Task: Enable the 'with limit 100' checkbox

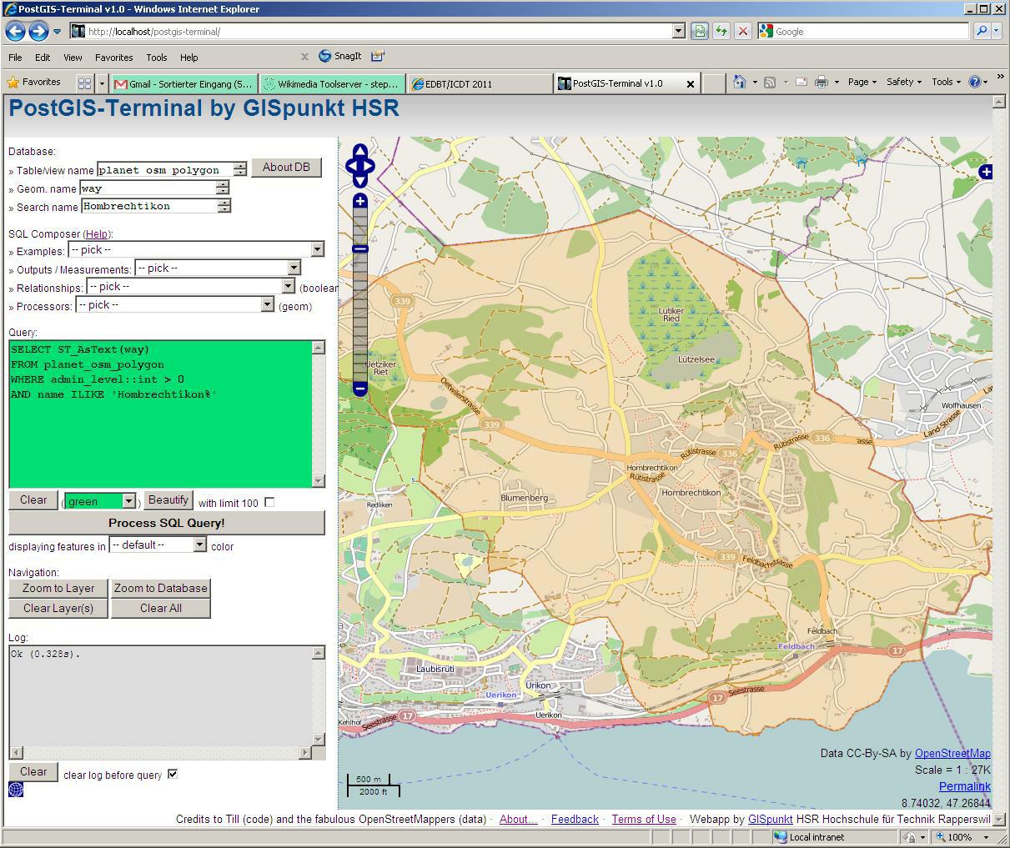Action: pos(269,502)
